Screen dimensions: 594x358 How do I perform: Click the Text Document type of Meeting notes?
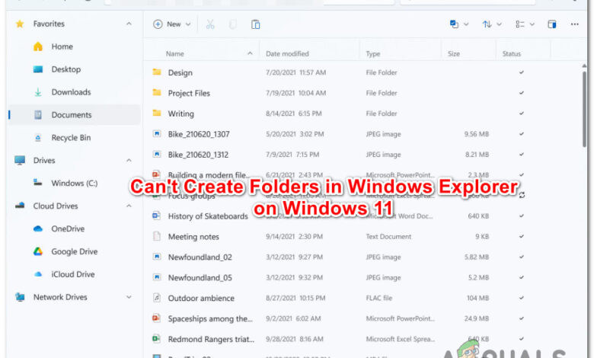click(388, 236)
